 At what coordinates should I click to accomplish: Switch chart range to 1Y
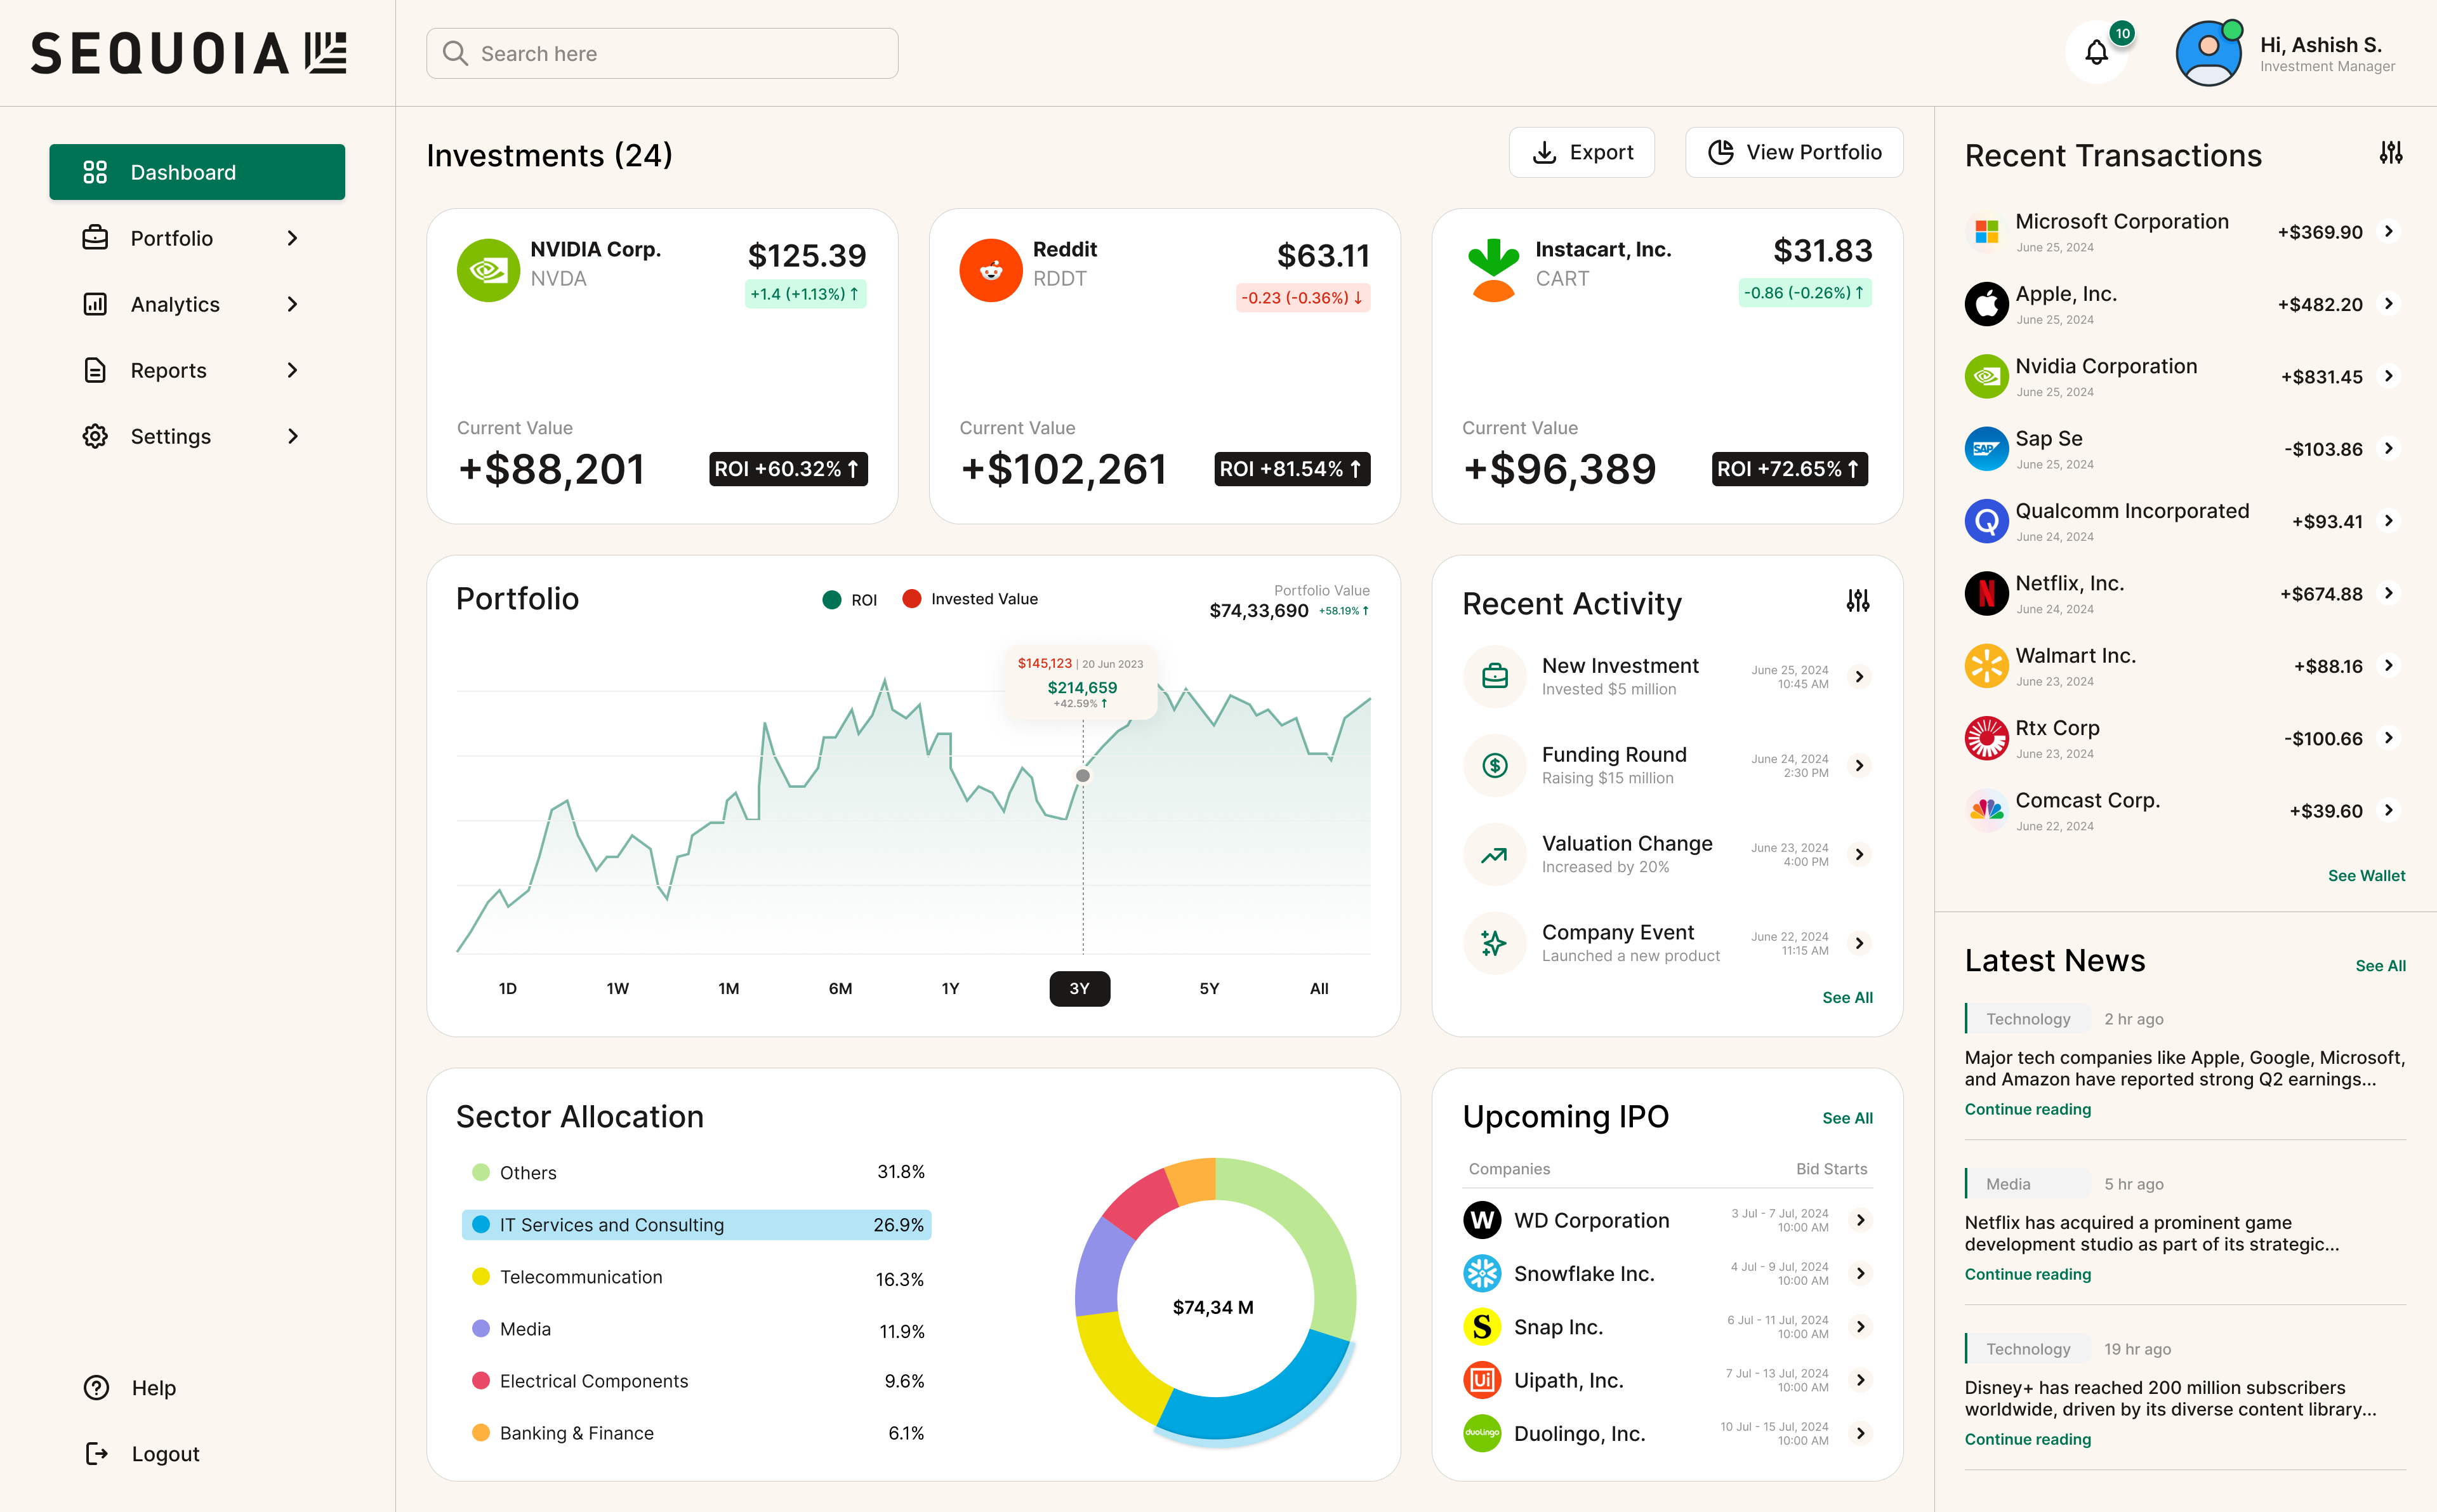click(x=949, y=988)
